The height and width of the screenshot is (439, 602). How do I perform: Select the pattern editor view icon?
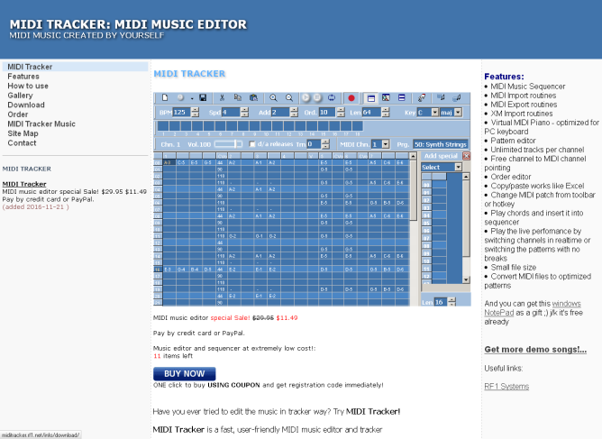371,98
